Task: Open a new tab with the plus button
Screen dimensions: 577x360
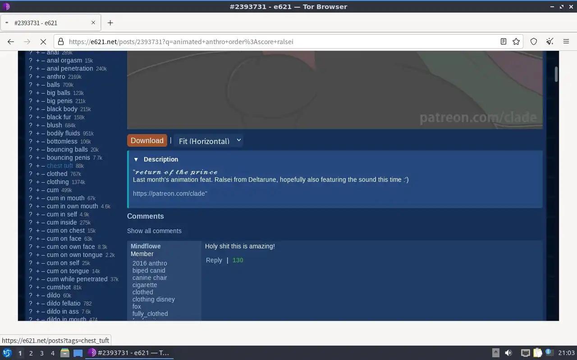Action: coord(110,22)
